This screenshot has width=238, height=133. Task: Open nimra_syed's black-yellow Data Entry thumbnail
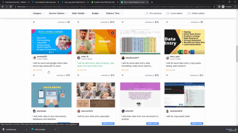pyautogui.click(x=184, y=42)
